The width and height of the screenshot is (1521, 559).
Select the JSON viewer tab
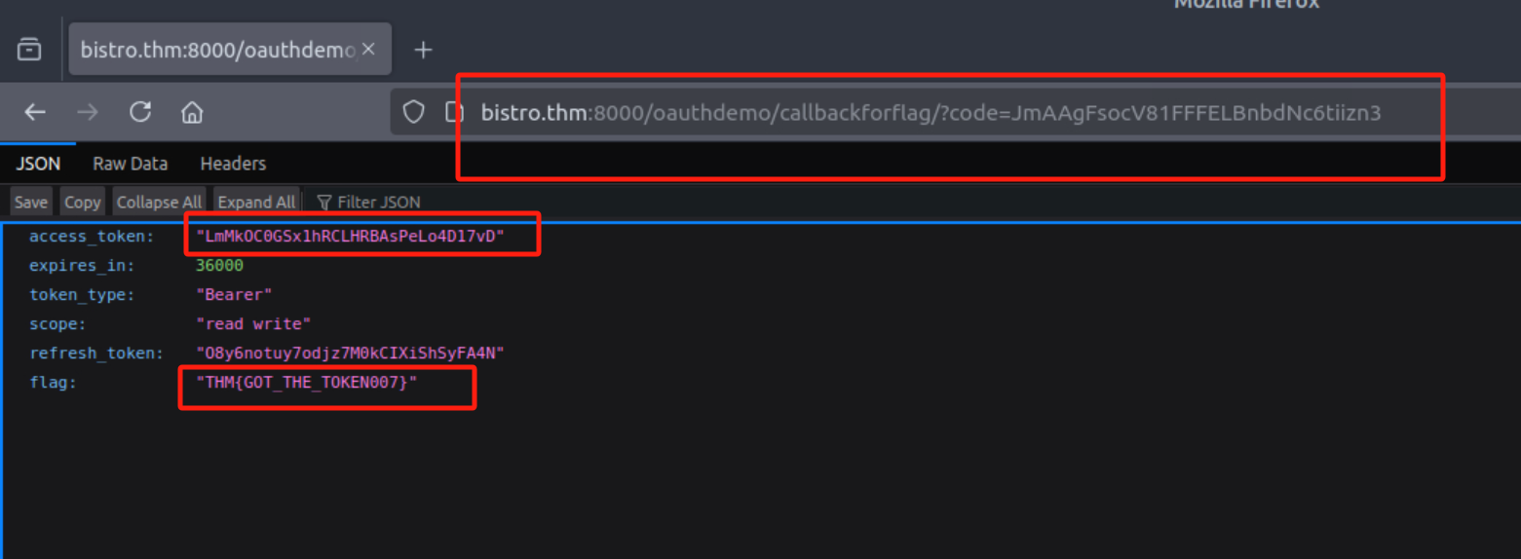(x=38, y=164)
